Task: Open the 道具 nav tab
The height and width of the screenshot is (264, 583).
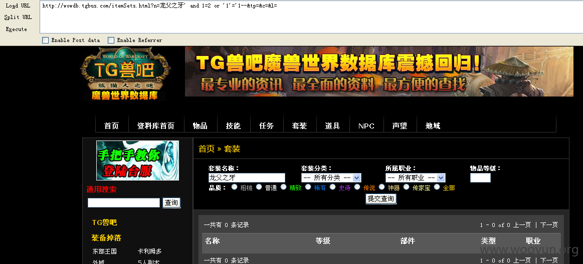Action: [x=332, y=125]
